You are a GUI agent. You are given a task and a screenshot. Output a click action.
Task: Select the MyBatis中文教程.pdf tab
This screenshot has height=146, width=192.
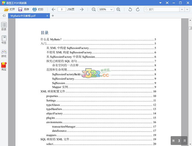pos(29,16)
